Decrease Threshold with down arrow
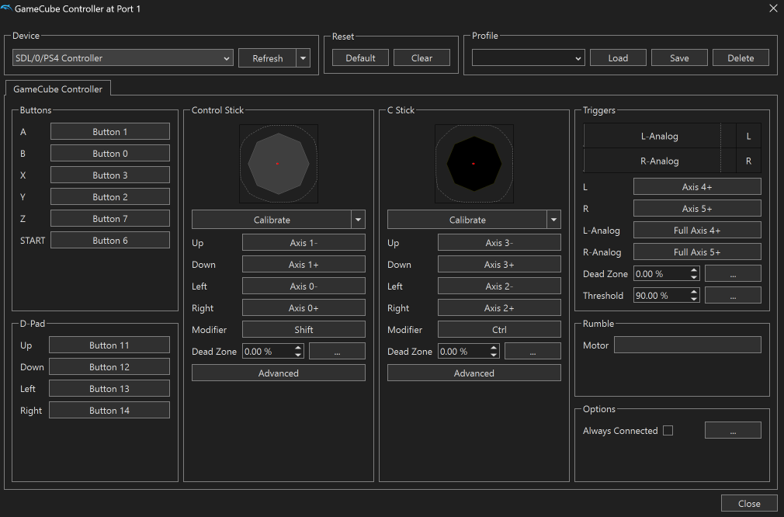The width and height of the screenshot is (784, 517). (694, 299)
